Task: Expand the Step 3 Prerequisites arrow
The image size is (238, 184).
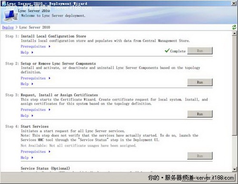Action: point(50,109)
